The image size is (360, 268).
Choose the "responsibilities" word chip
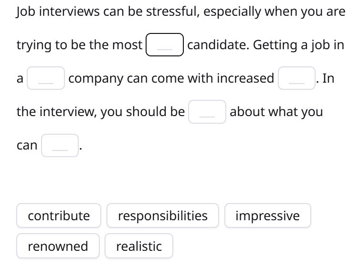click(162, 215)
